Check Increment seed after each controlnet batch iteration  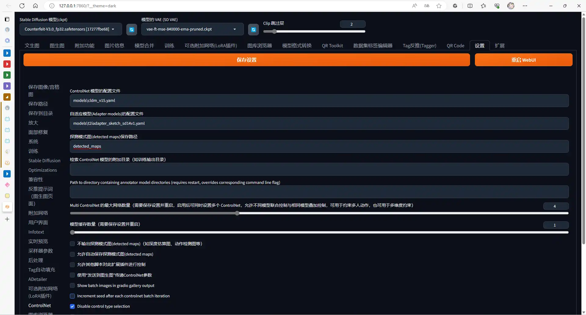(72, 296)
